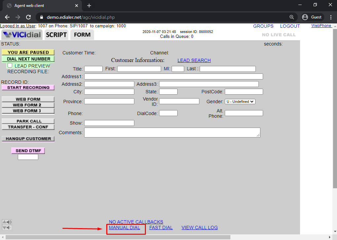This screenshot has height=240, width=337.
Task: Click DIAL NEXT NUMBER button
Action: tap(28, 59)
